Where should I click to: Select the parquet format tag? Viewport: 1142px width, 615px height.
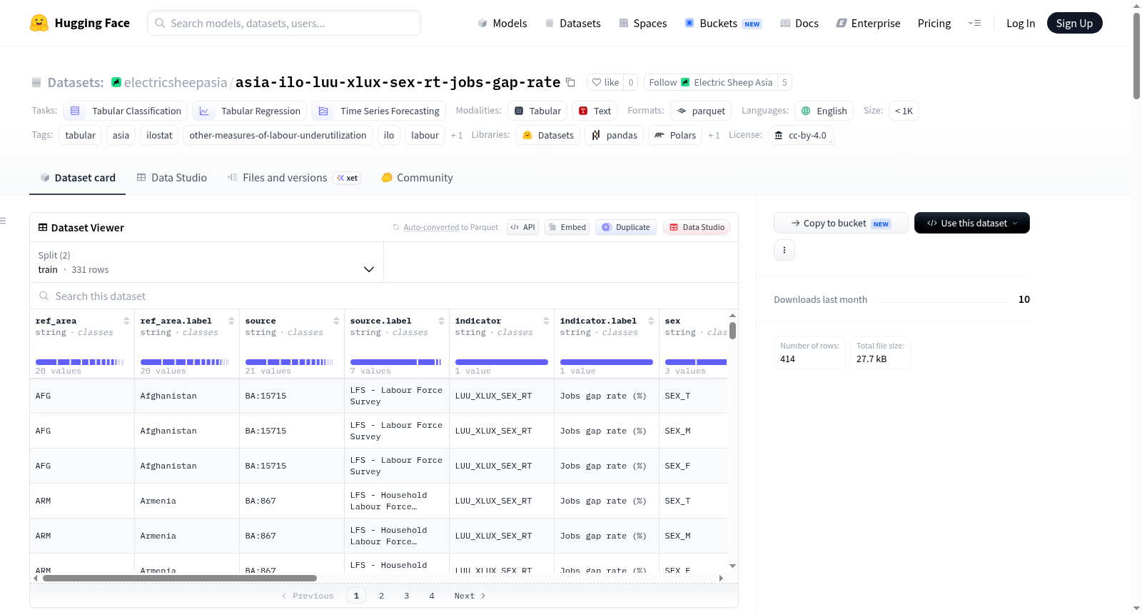[701, 111]
